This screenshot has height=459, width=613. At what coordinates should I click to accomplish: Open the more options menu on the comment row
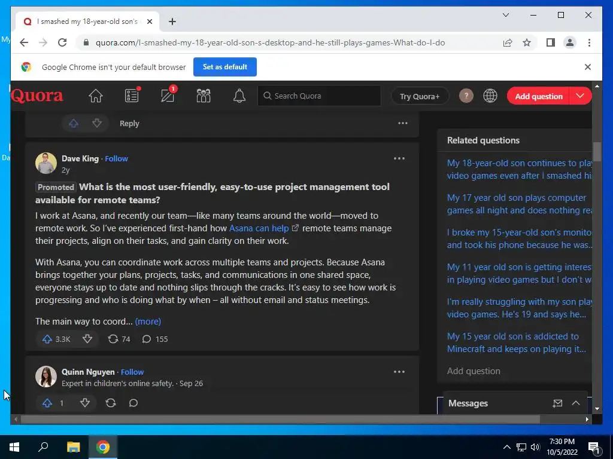pyautogui.click(x=403, y=123)
